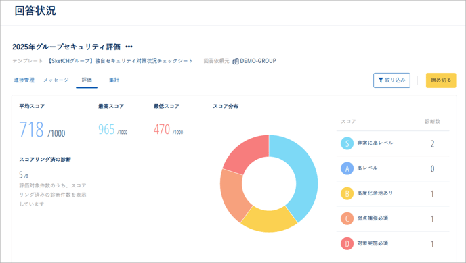
Task: Switch to the メッセージ tab
Action: 56,80
